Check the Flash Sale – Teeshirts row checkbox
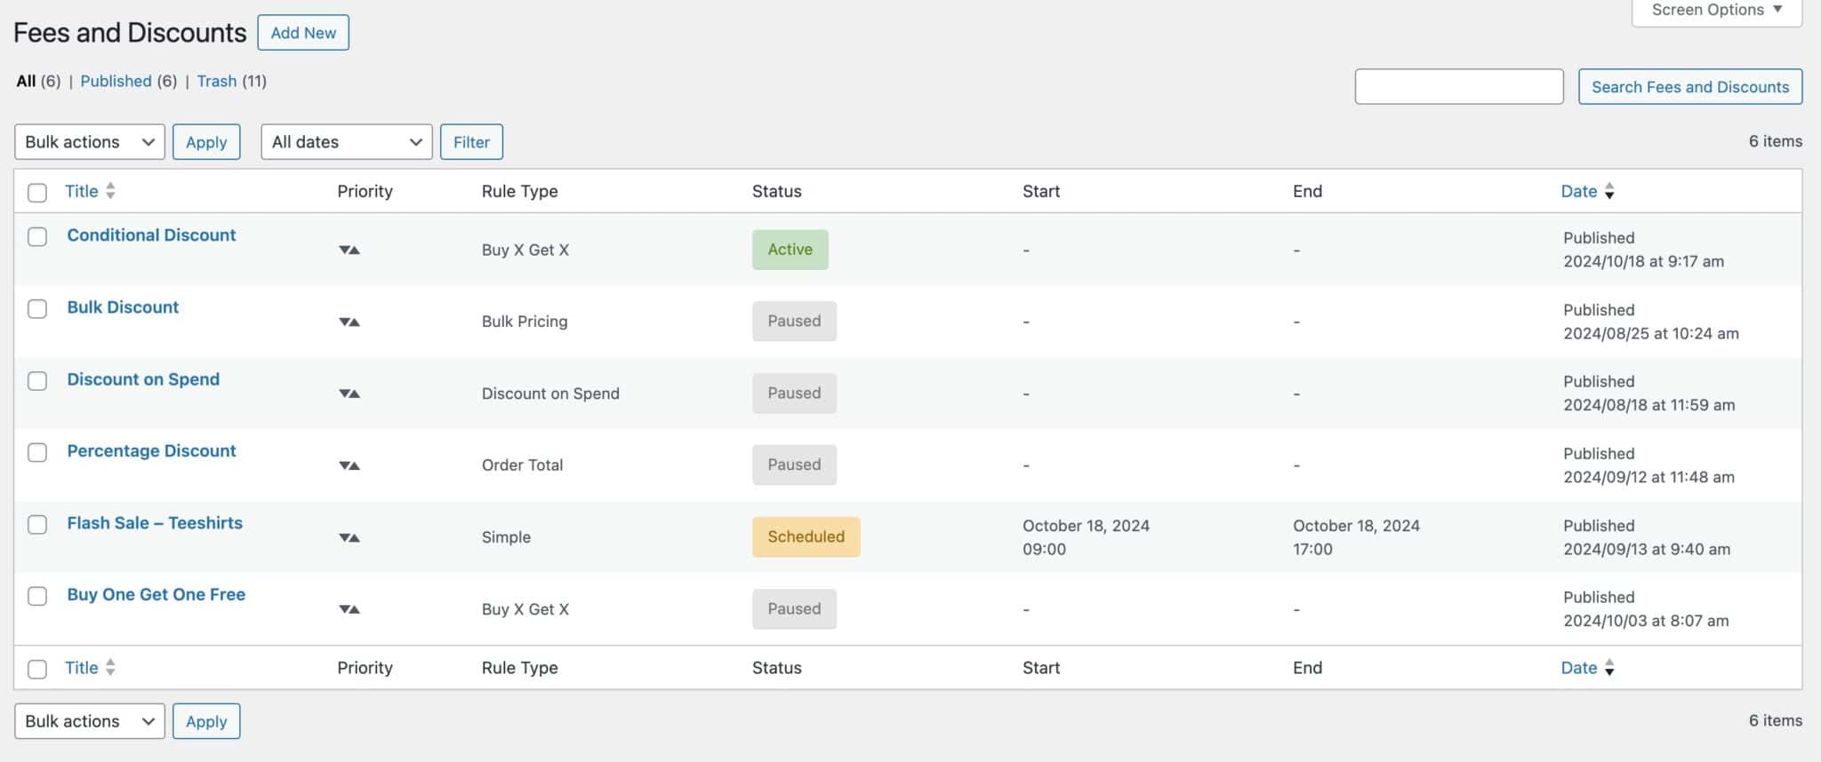 [x=37, y=524]
